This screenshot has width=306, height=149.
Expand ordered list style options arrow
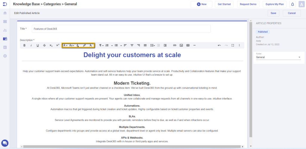[x=112, y=46]
